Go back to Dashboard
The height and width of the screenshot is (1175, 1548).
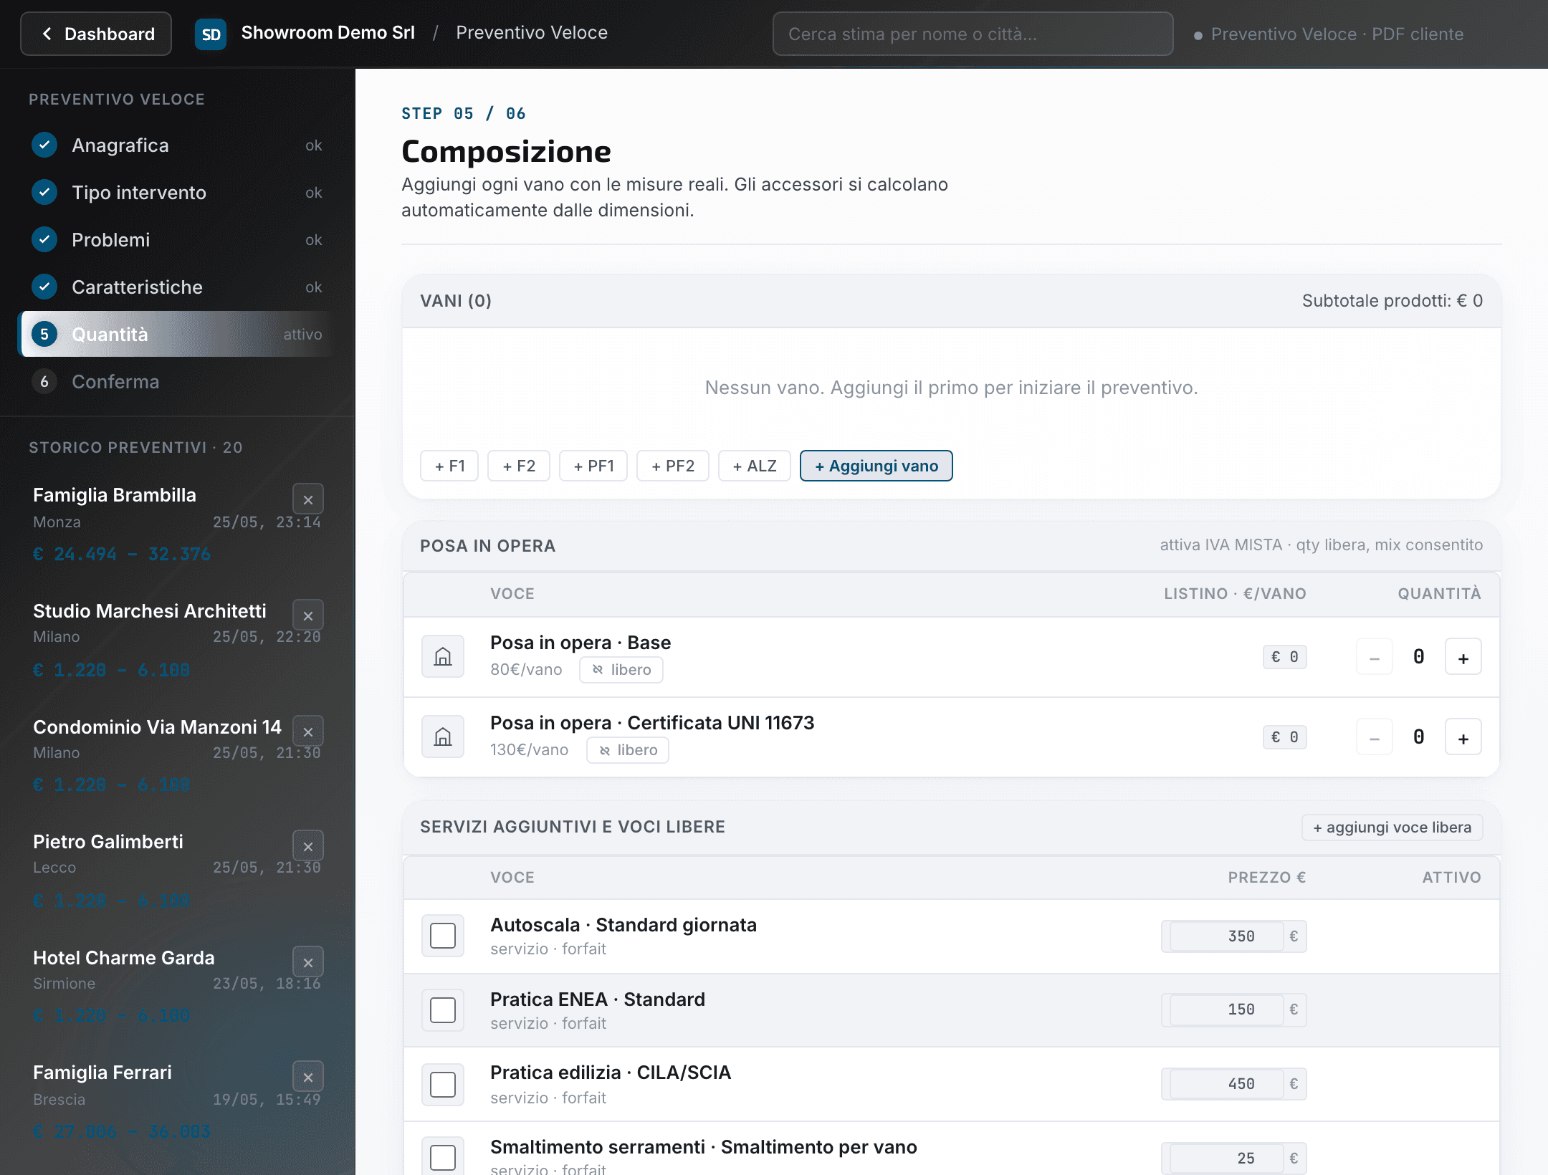point(96,34)
